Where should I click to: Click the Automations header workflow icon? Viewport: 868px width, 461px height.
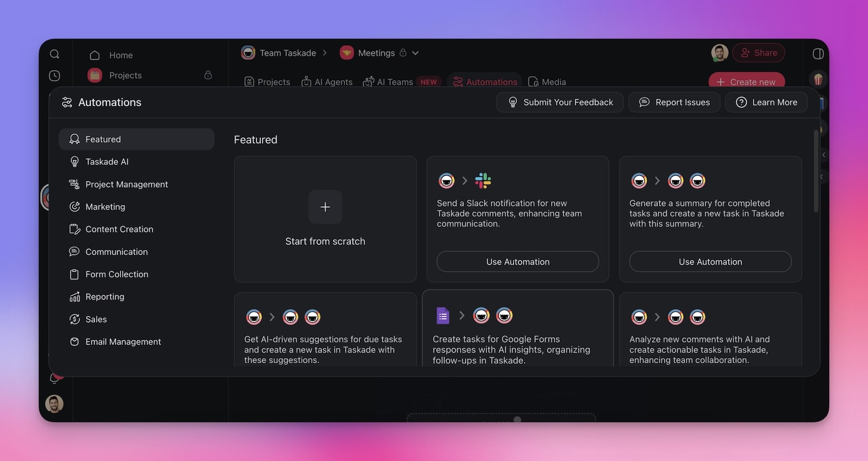pos(67,102)
